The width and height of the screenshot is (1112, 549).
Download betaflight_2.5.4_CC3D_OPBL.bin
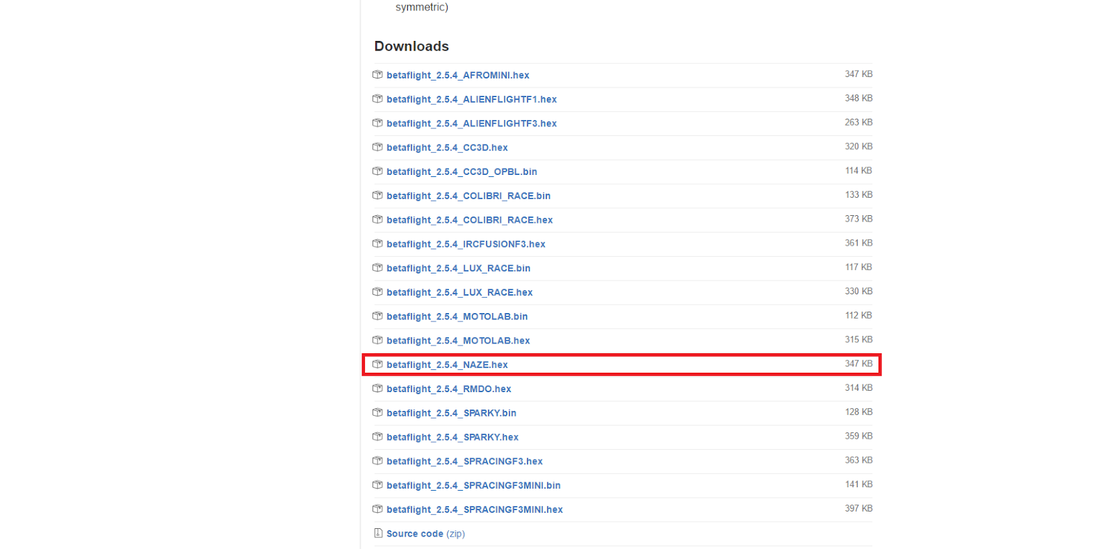[x=461, y=171]
